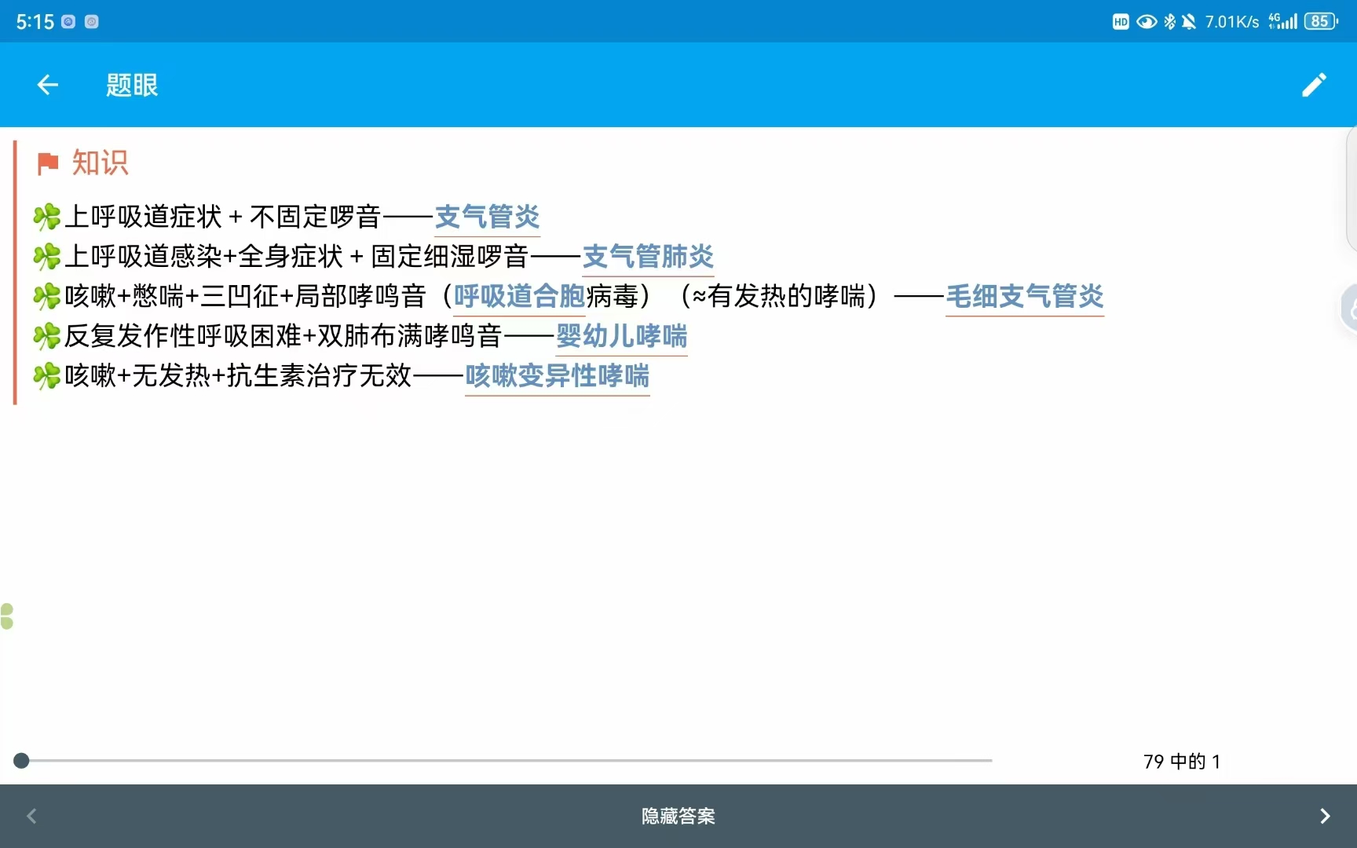Tap the 咳嗽变异性哮喘 answer text
The height and width of the screenshot is (848, 1357).
[557, 376]
